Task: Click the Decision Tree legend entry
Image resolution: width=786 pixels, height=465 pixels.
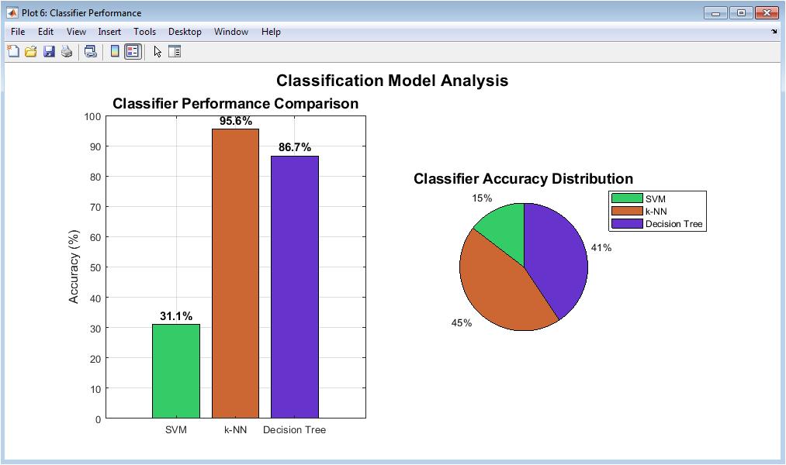Action: coord(673,224)
